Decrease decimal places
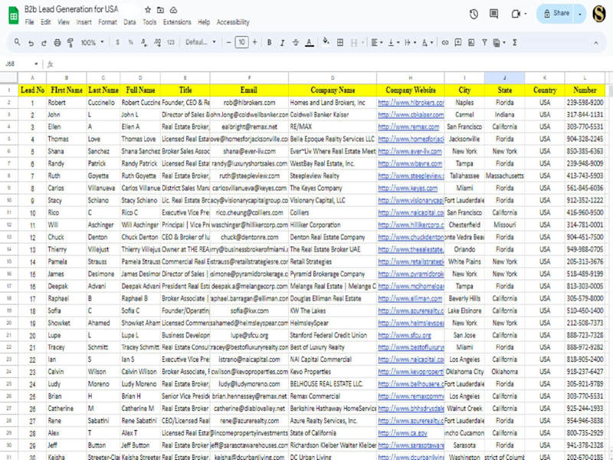The image size is (613, 460). [144, 43]
